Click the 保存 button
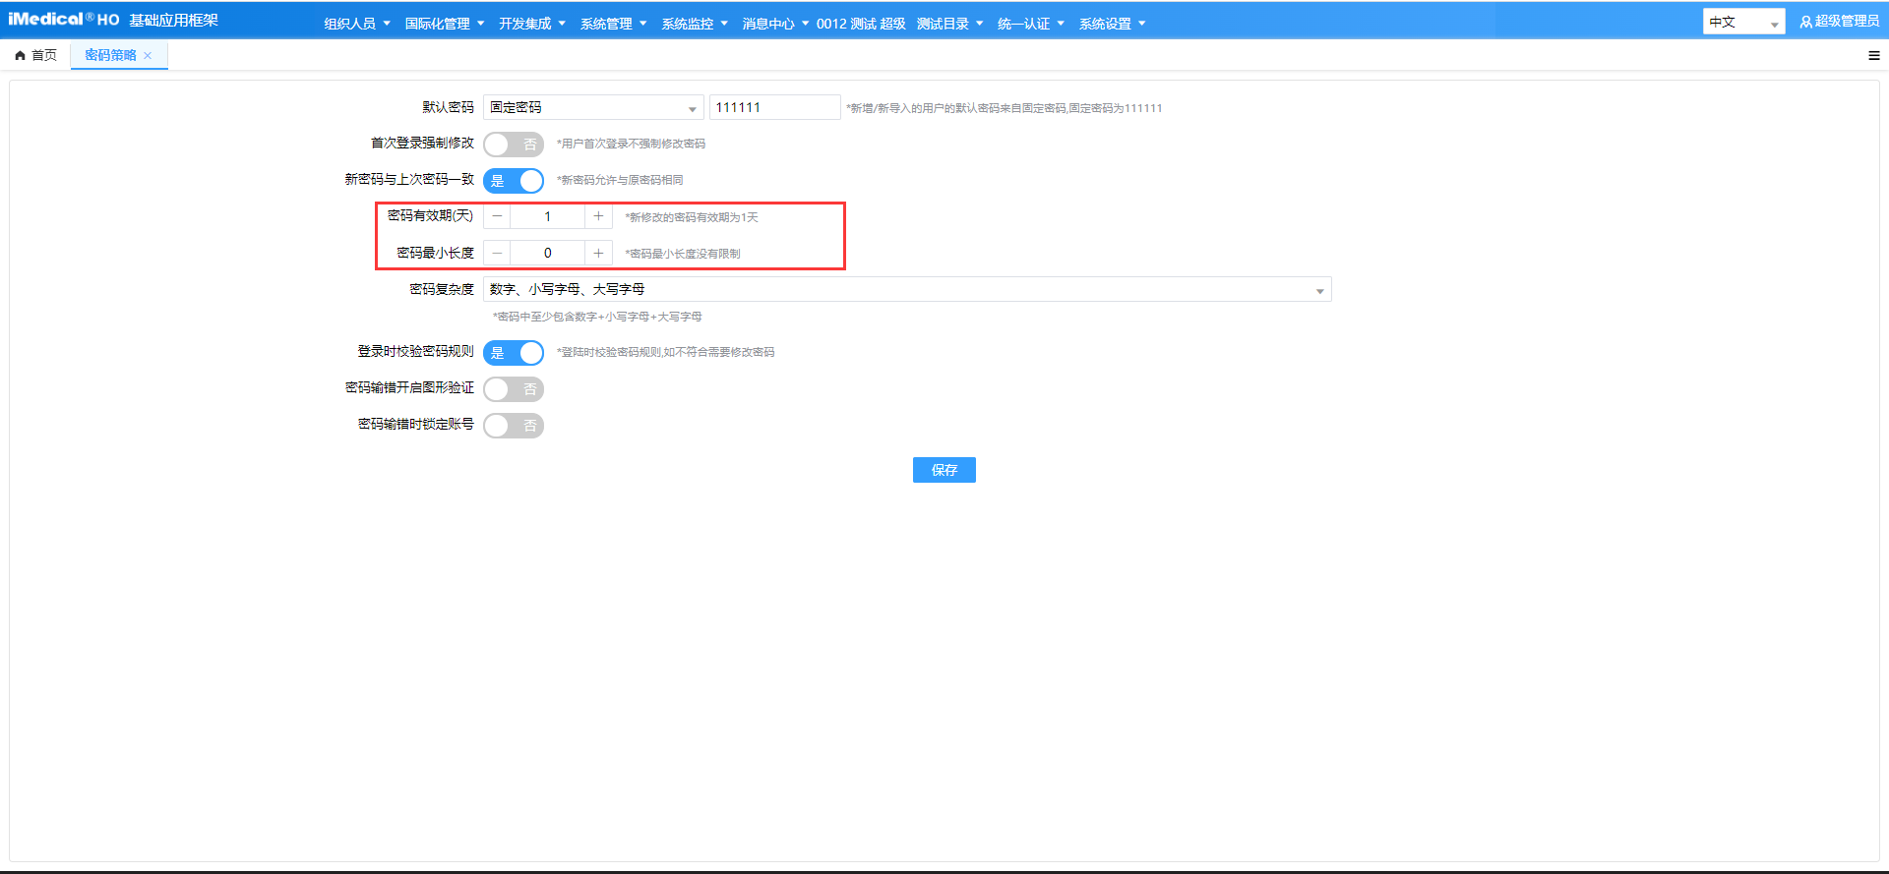The image size is (1889, 874). (x=944, y=470)
